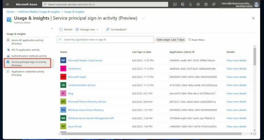
Task: Open the Connectors application
Action: 74,68
